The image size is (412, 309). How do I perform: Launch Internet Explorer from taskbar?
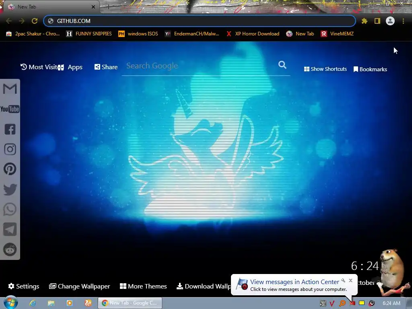[x=33, y=303]
